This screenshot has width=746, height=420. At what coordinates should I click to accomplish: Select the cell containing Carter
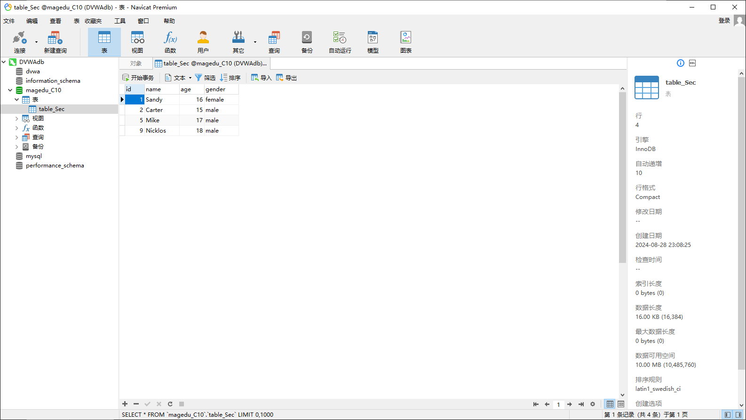162,110
